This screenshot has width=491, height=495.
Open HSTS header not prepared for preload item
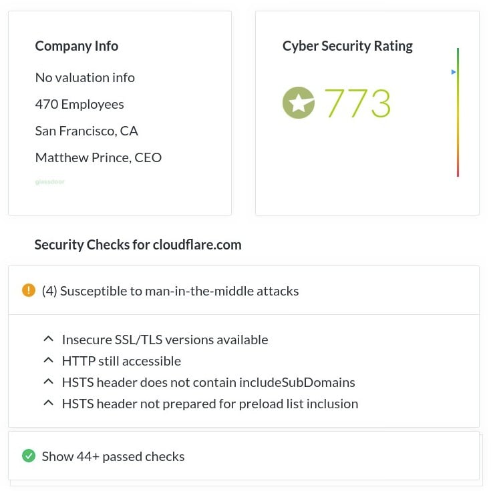pyautogui.click(x=210, y=404)
